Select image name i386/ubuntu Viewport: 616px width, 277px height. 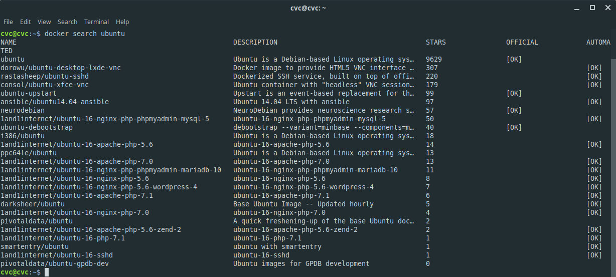(x=23, y=136)
